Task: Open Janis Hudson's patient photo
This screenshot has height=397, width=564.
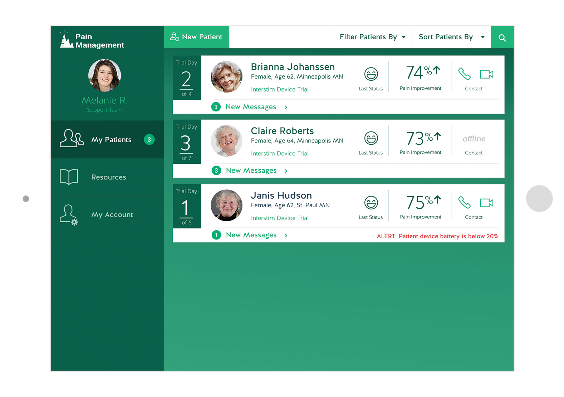Action: pos(226,205)
